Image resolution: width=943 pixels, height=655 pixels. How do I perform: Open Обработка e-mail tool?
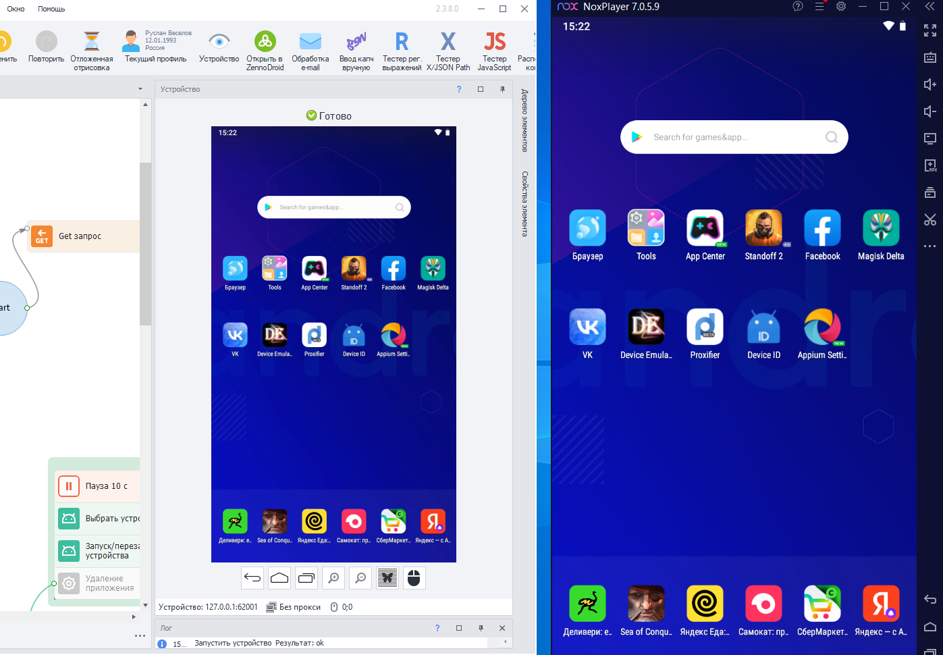pyautogui.click(x=311, y=51)
